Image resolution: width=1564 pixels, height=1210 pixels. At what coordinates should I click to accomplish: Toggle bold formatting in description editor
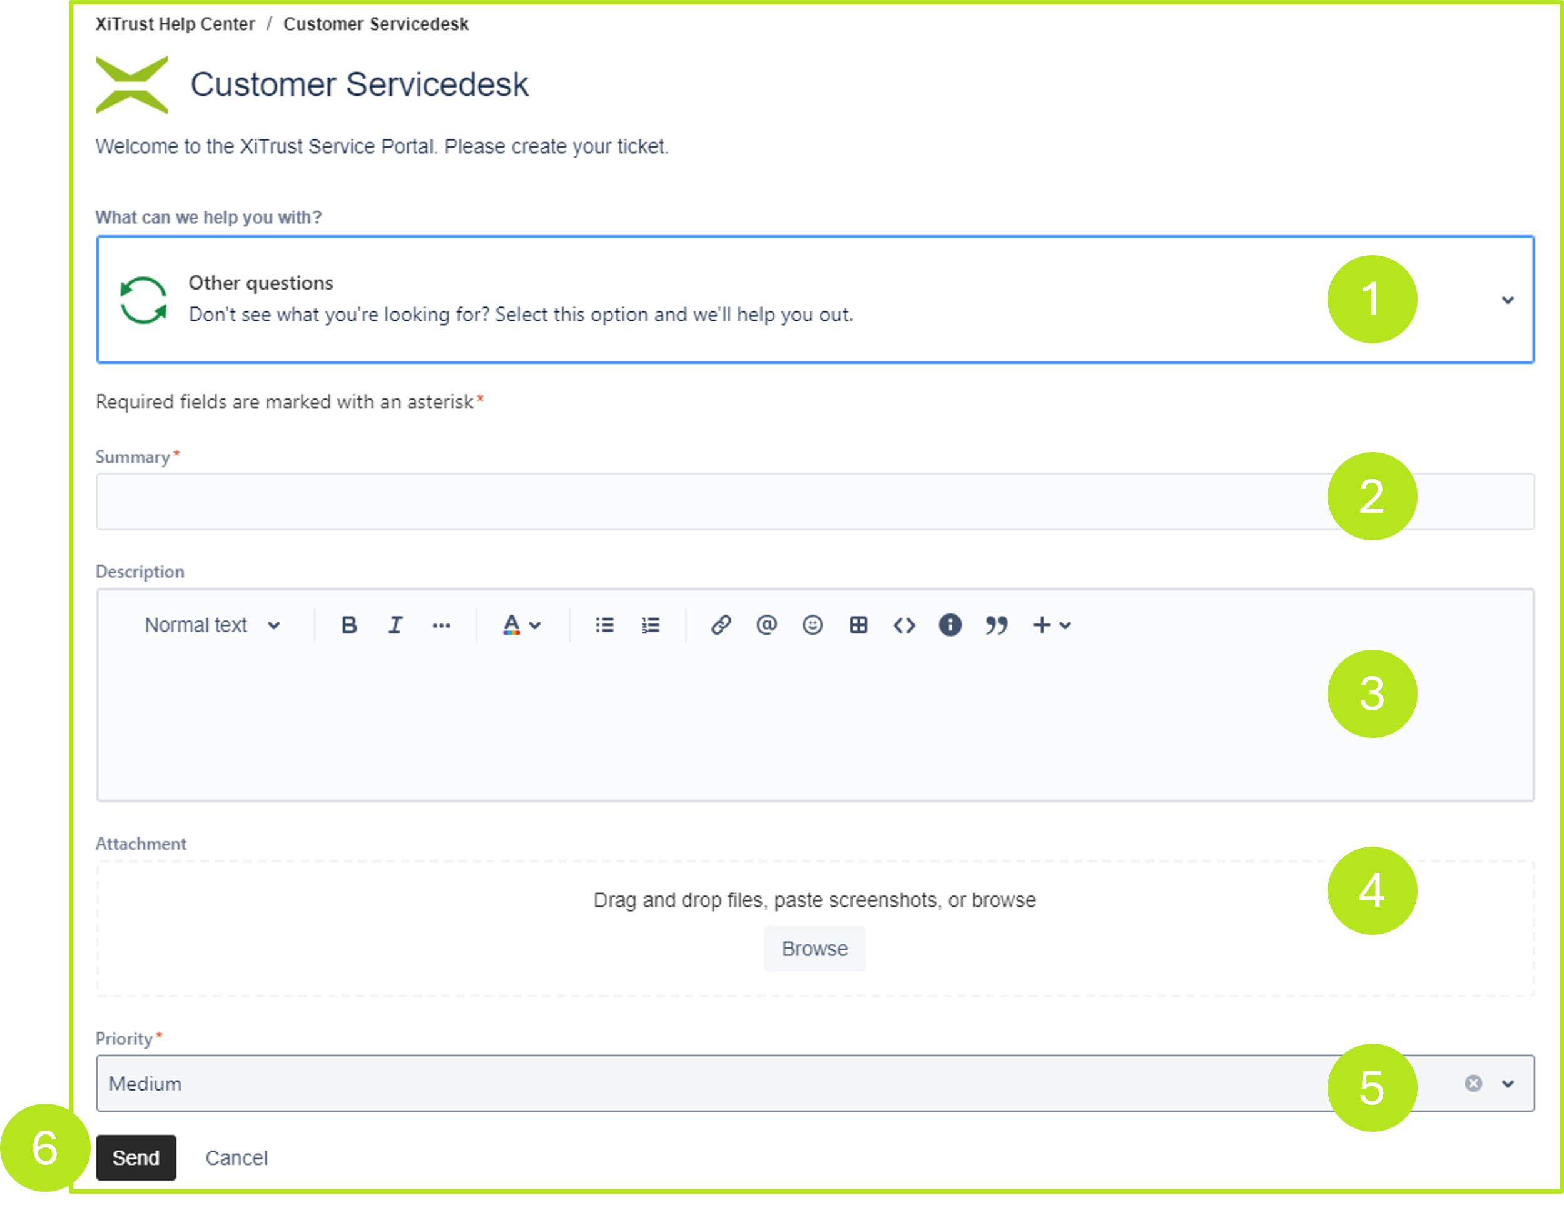[x=348, y=625]
